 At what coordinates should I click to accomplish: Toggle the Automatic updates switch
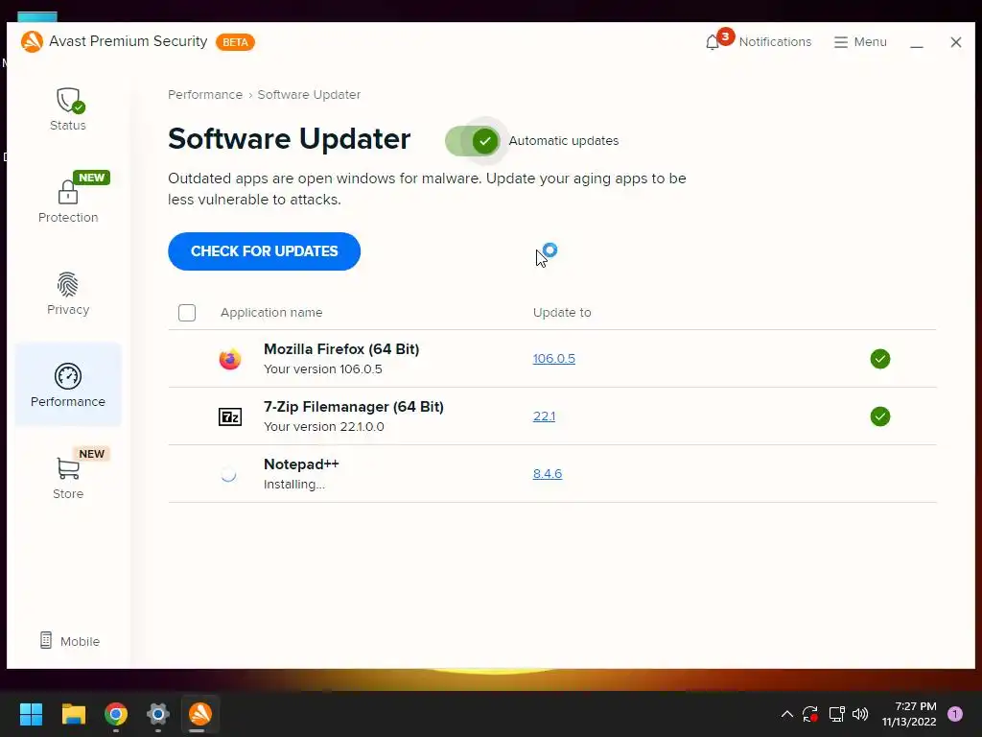click(472, 141)
